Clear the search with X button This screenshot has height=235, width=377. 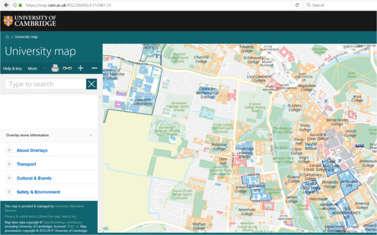[91, 84]
